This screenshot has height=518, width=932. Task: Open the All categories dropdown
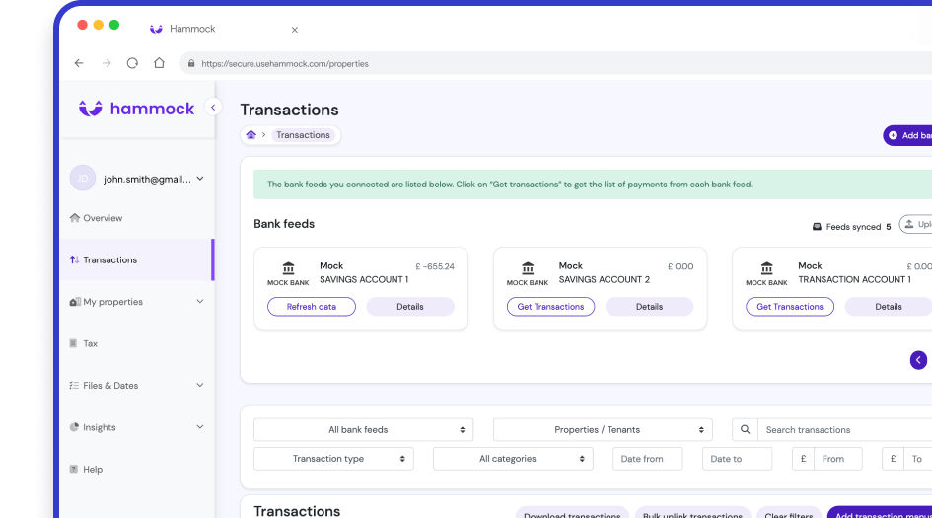click(513, 459)
